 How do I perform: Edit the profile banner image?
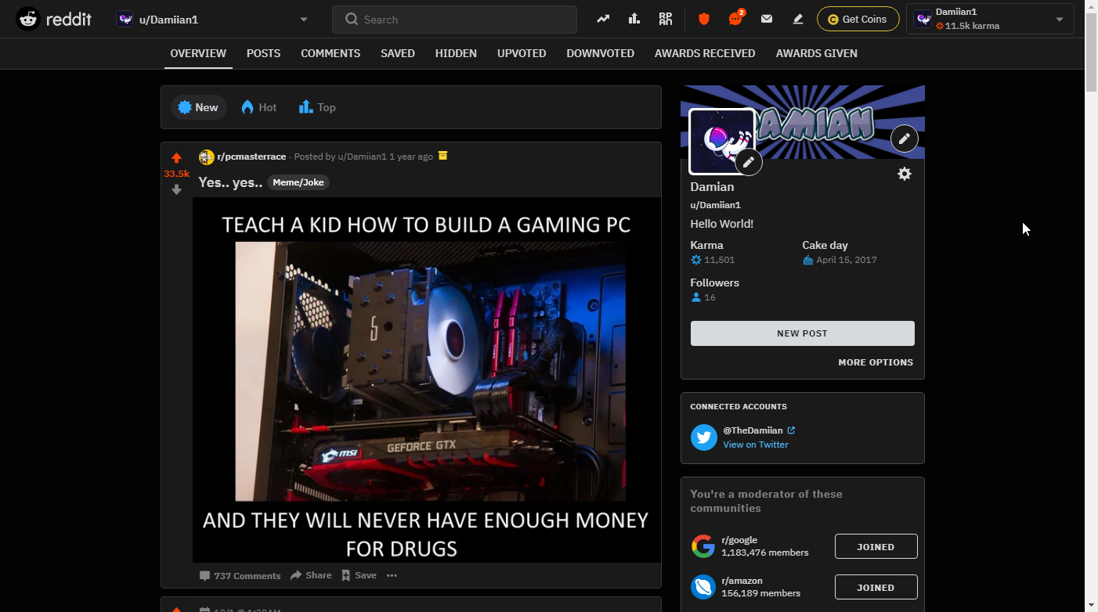pos(904,139)
